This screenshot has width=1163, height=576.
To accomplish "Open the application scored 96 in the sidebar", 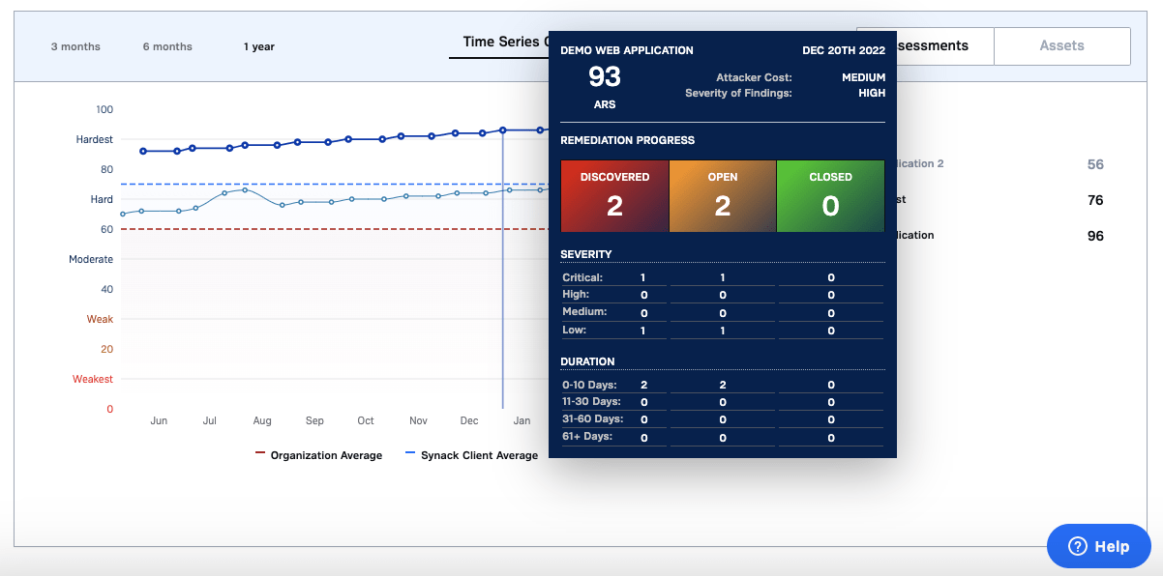I will pyautogui.click(x=1016, y=235).
